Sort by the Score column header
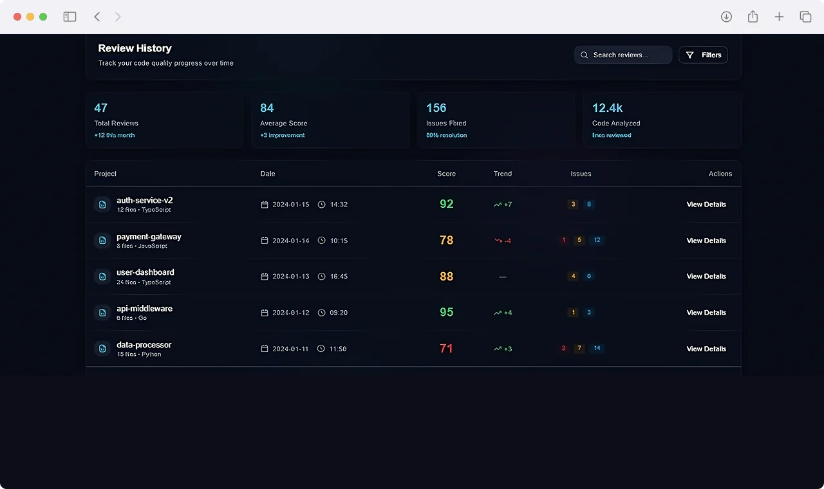 [446, 174]
